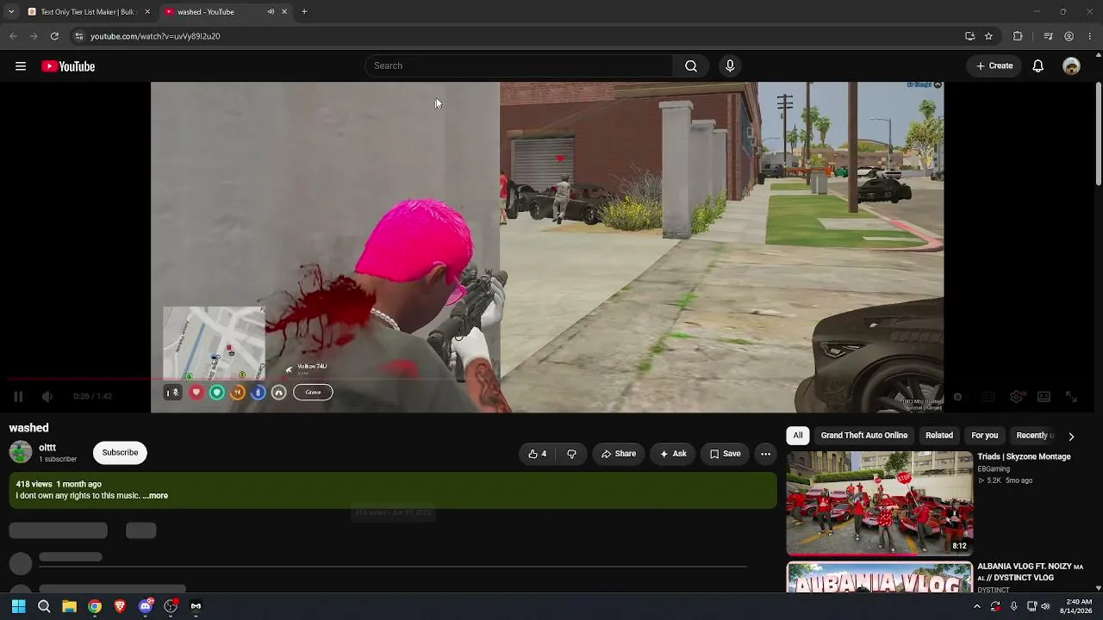Open Windows Start menu
The width and height of the screenshot is (1103, 620).
(18, 606)
